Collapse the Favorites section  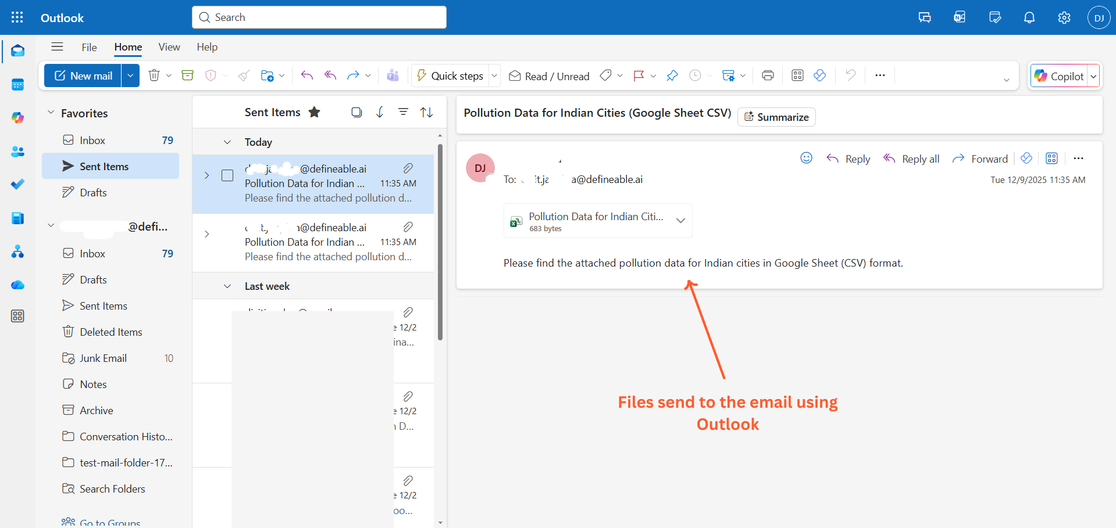[x=51, y=113]
